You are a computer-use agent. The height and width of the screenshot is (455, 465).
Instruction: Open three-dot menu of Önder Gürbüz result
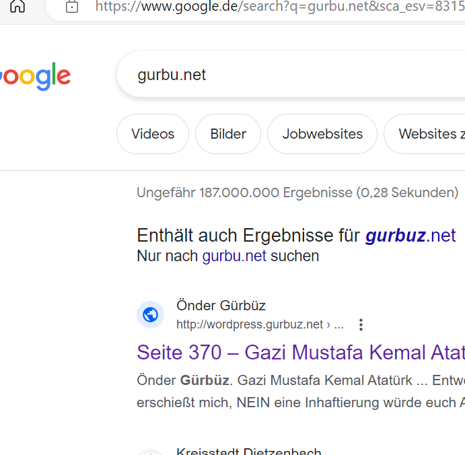tap(361, 325)
